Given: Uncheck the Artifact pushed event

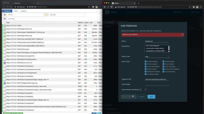Looking at the screenshot, I should click(x=145, y=64).
